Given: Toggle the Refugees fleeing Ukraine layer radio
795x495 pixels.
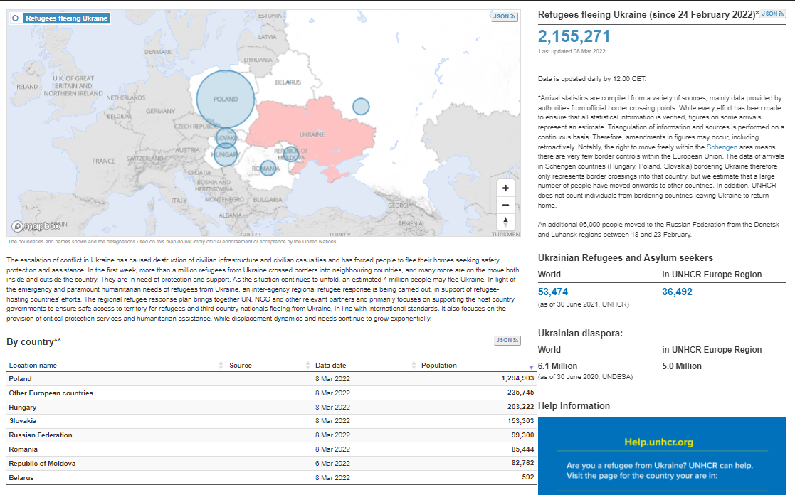Looking at the screenshot, I should 16,18.
